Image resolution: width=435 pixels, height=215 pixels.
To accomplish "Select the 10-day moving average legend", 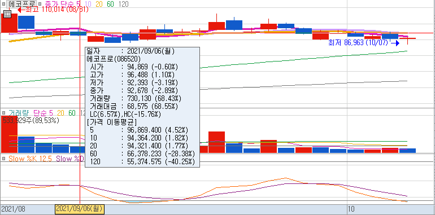I will (89, 4).
